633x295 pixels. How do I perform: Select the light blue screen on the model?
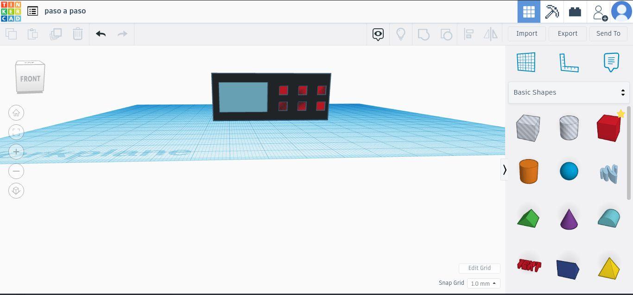(x=243, y=97)
